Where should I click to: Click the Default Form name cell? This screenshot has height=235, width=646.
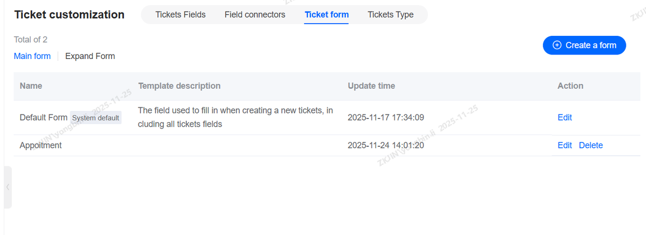point(43,117)
